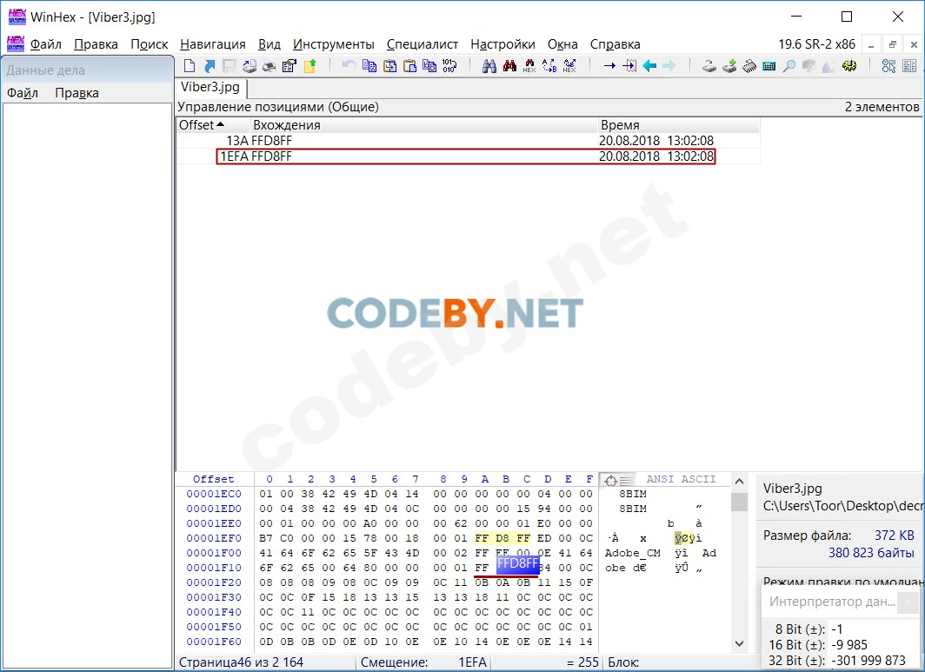
Task: Sort by the Offset column header
Action: (x=213, y=125)
